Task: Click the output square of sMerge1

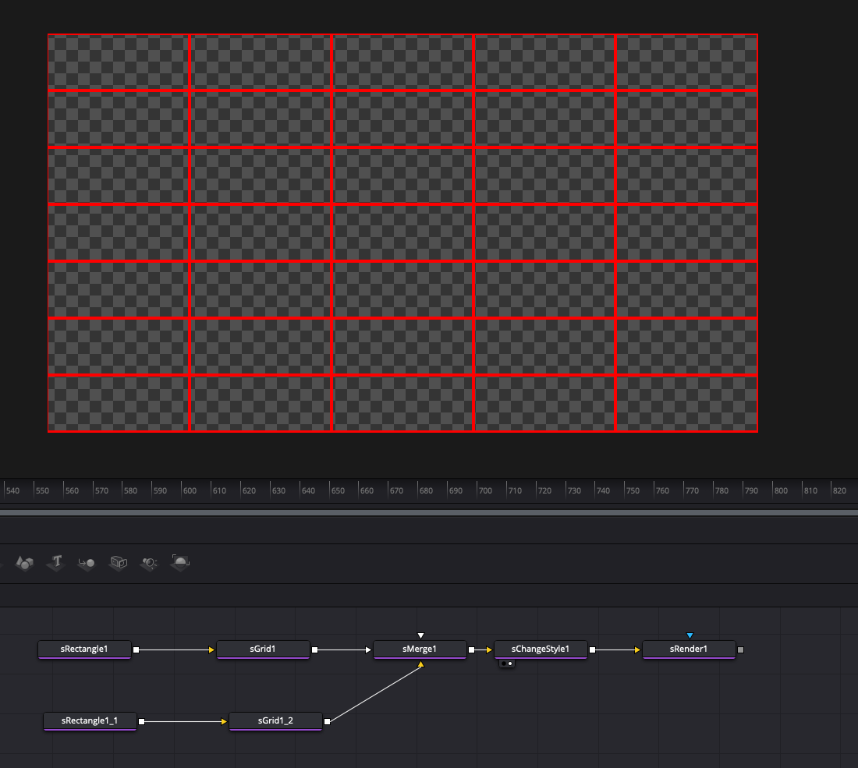Action: coord(472,649)
